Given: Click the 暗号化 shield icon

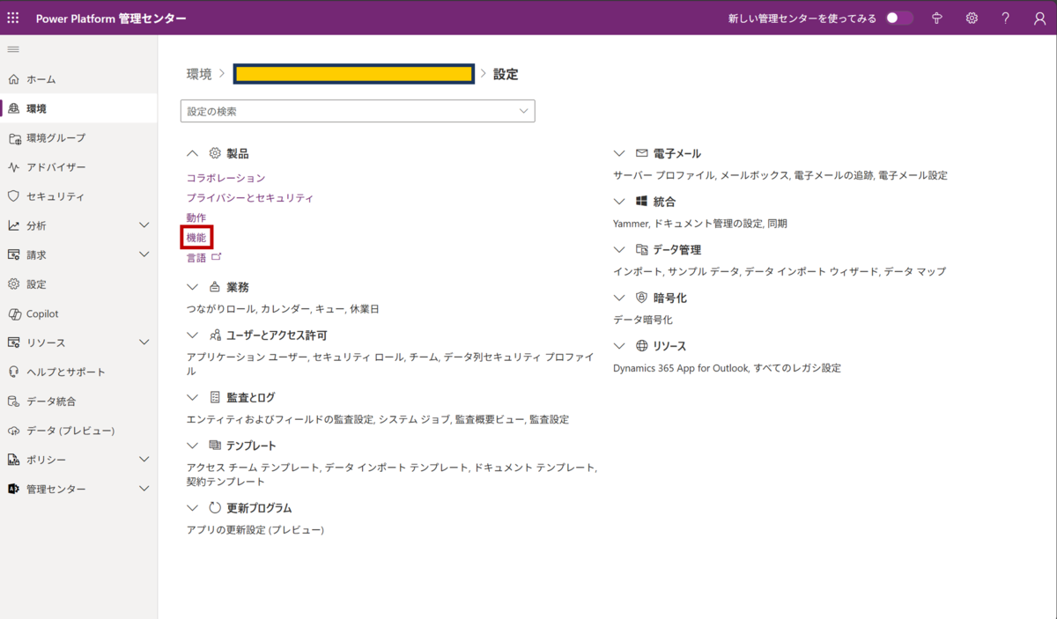Looking at the screenshot, I should point(641,298).
